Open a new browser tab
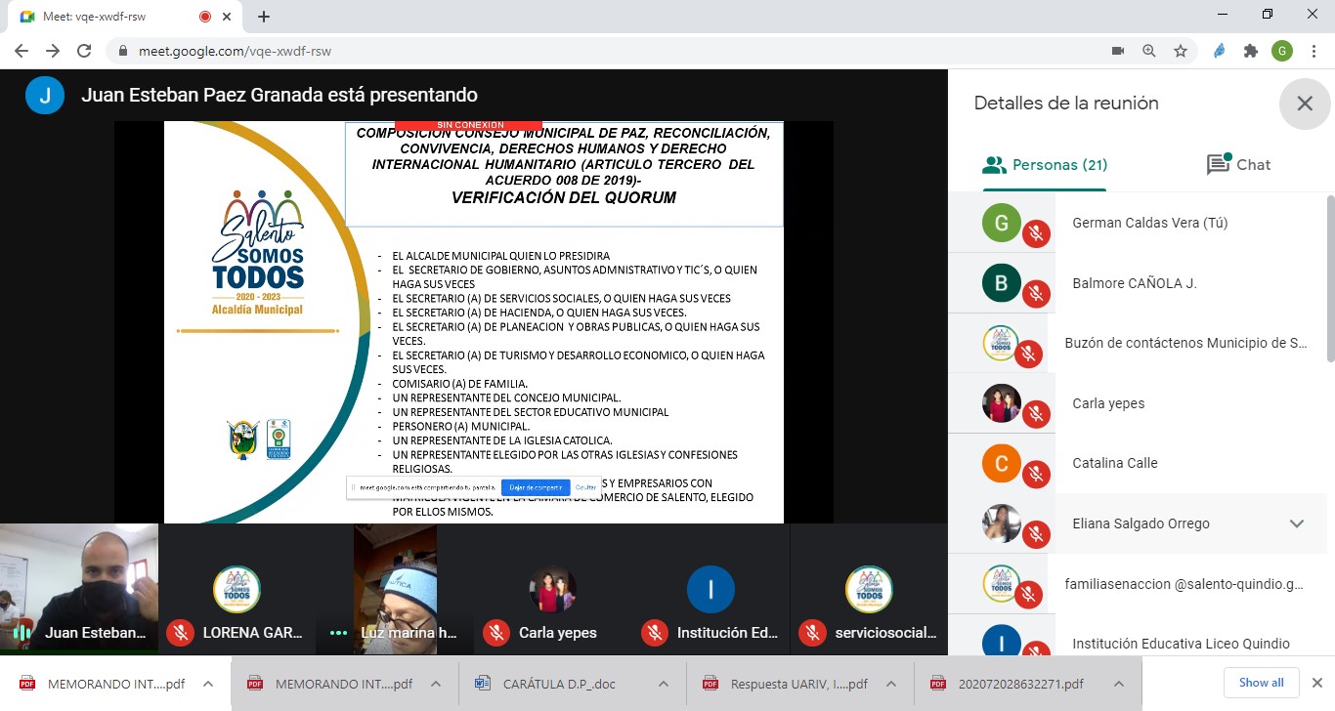This screenshot has height=711, width=1335. (264, 17)
